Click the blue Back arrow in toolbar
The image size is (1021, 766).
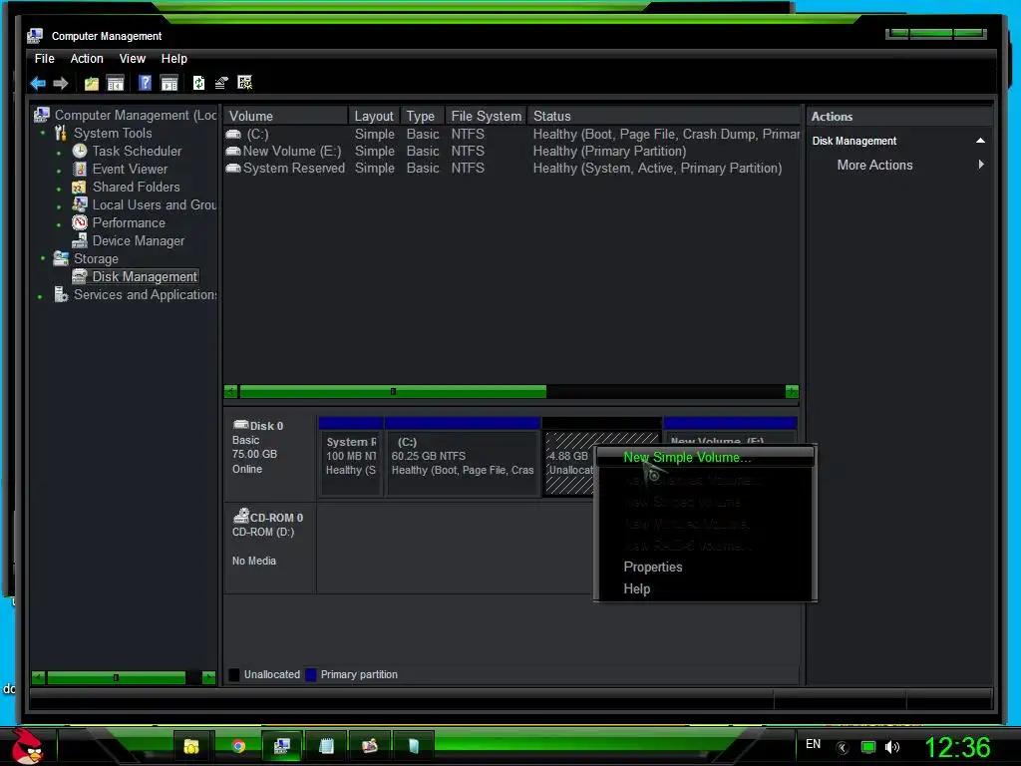tap(38, 84)
